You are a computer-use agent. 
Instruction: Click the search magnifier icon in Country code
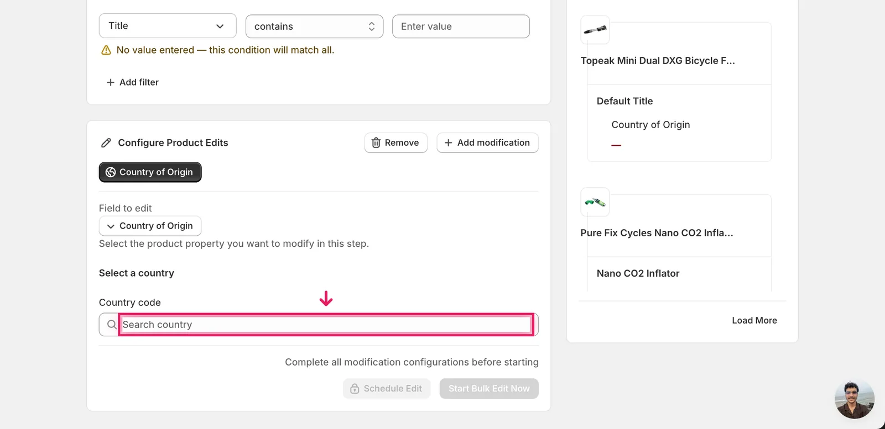(x=112, y=325)
